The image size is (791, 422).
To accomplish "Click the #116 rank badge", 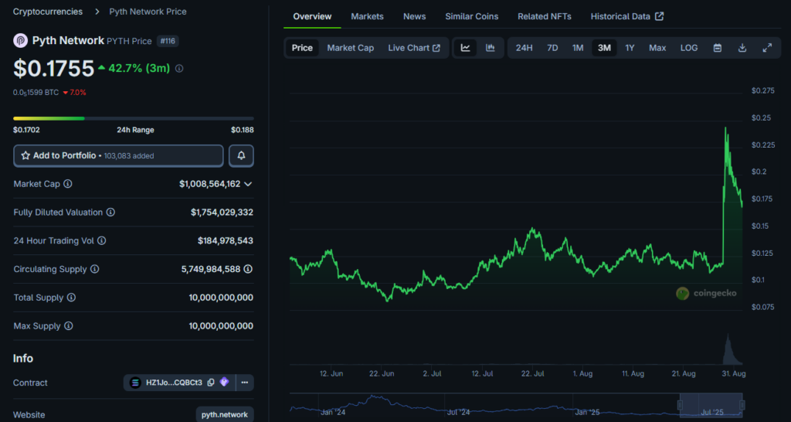I will [x=168, y=41].
